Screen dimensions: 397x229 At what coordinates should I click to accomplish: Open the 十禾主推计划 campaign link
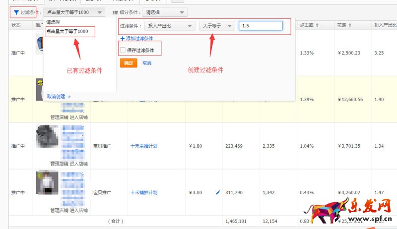[144, 146]
